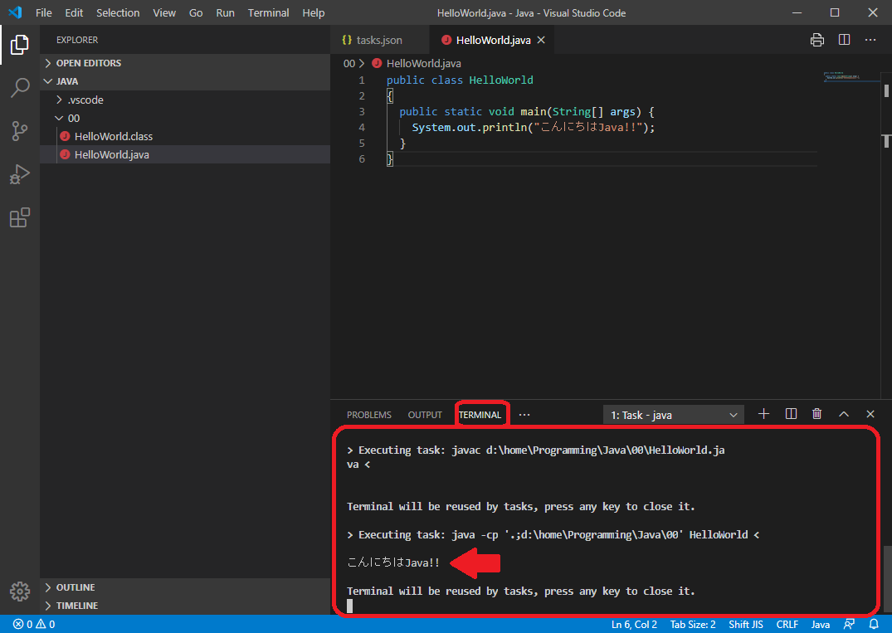Open the Extensions view
This screenshot has width=892, height=633.
point(20,217)
